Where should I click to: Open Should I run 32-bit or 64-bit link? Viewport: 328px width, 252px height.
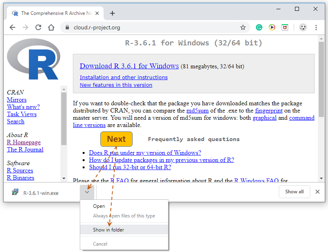click(130, 167)
